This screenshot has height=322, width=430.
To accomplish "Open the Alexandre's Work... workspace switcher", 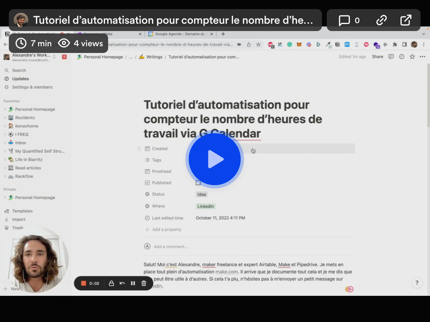I will click(x=30, y=57).
